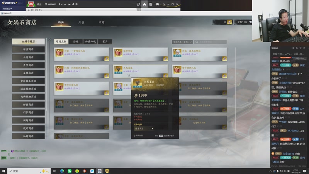
Task: Open WeChat from the taskbar
Action: [70, 171]
